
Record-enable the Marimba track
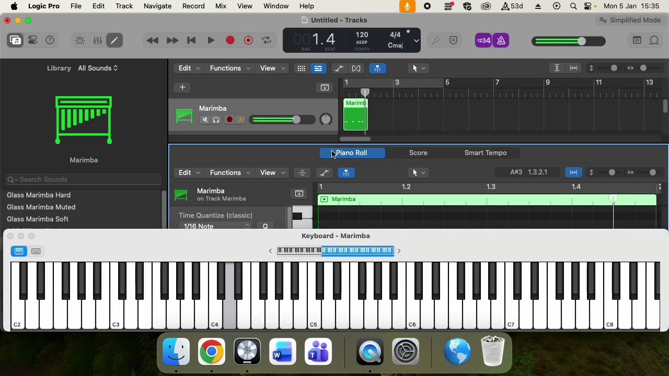tap(229, 120)
